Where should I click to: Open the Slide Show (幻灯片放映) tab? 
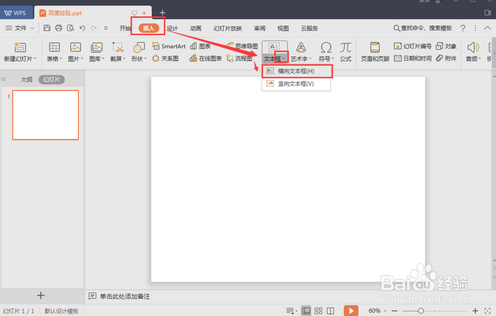(x=228, y=28)
